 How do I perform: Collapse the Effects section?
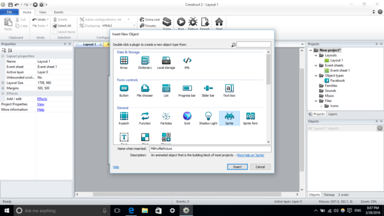pyautogui.click(x=3, y=93)
